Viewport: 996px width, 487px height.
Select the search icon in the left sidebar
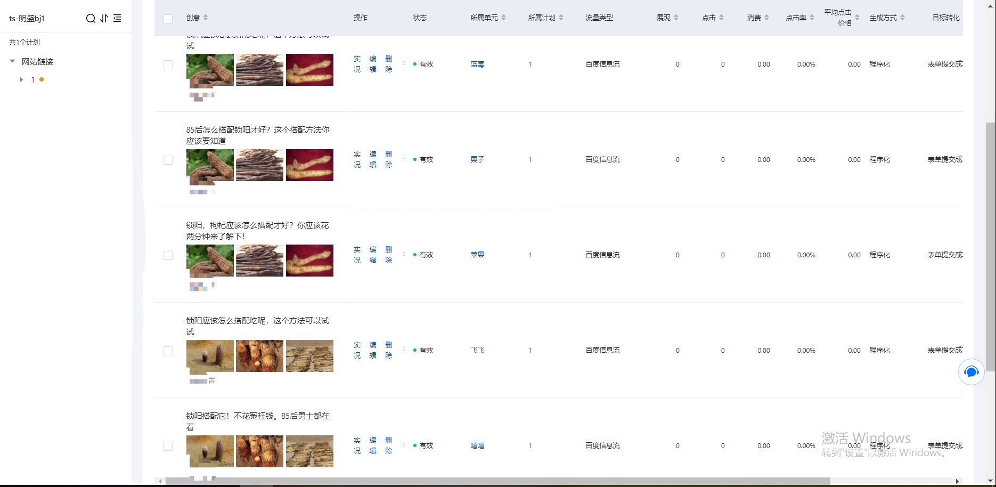[x=91, y=18]
